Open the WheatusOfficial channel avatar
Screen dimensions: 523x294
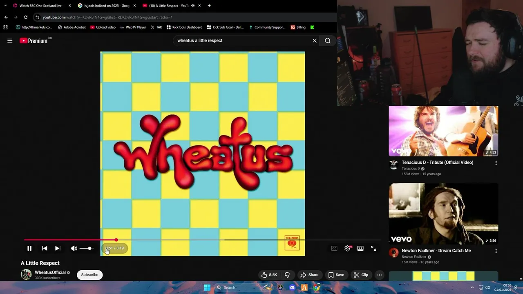pyautogui.click(x=26, y=274)
